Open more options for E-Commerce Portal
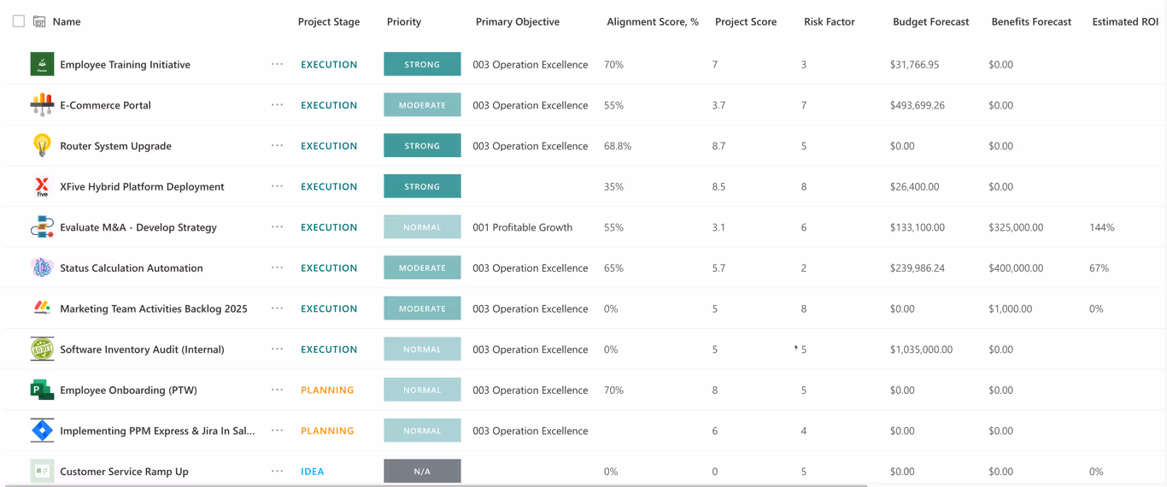 point(277,105)
